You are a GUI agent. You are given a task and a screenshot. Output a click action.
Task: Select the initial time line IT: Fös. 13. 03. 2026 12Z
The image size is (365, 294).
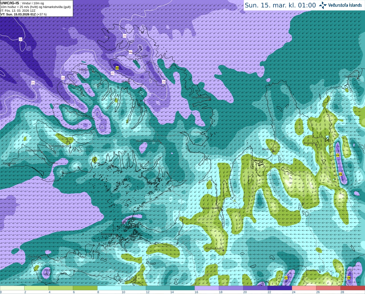tap(18, 11)
